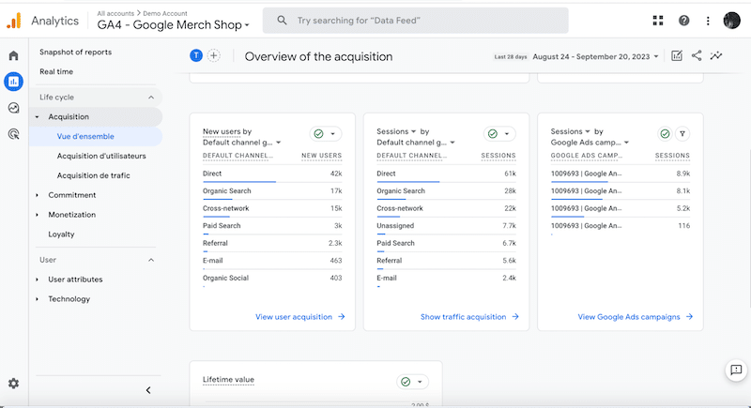Click Google Ads campaign row with 116
Viewport: 751px width, 408px height.
620,226
